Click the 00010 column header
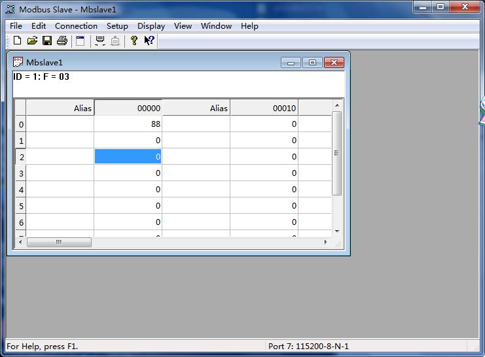Viewport: 485px width, 357px height. (x=264, y=108)
